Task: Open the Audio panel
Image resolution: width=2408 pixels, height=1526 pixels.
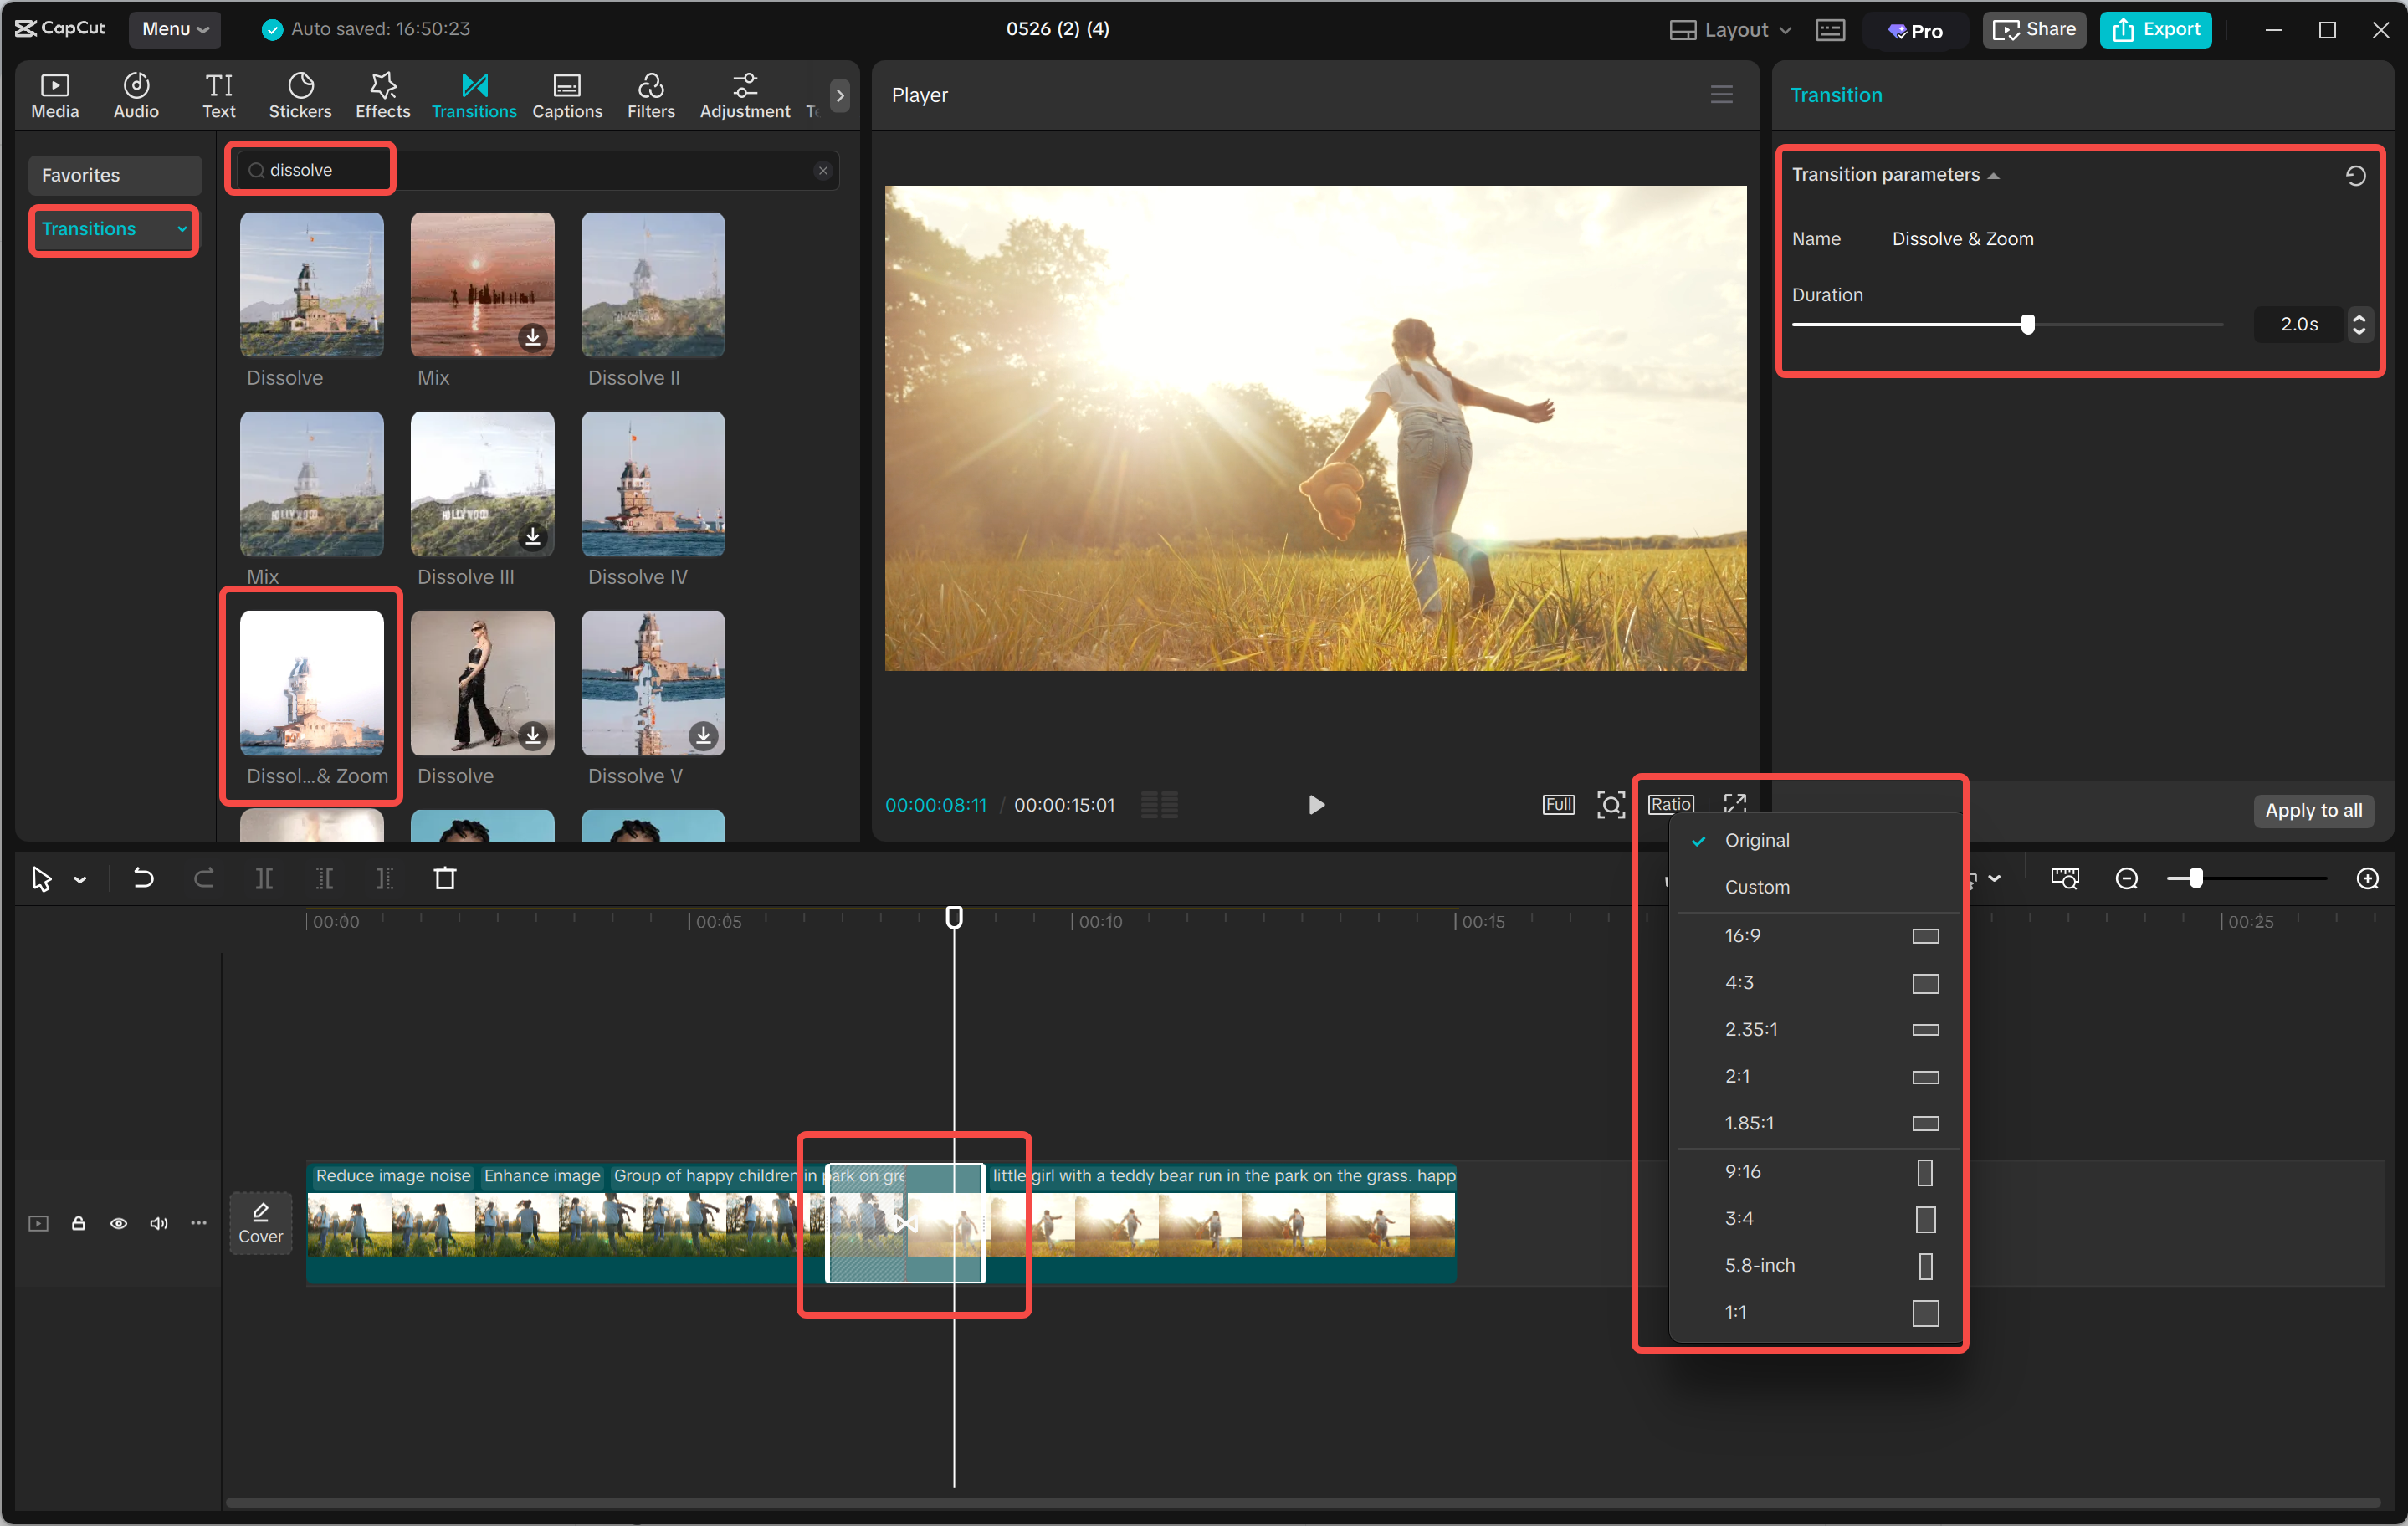Action: (135, 94)
